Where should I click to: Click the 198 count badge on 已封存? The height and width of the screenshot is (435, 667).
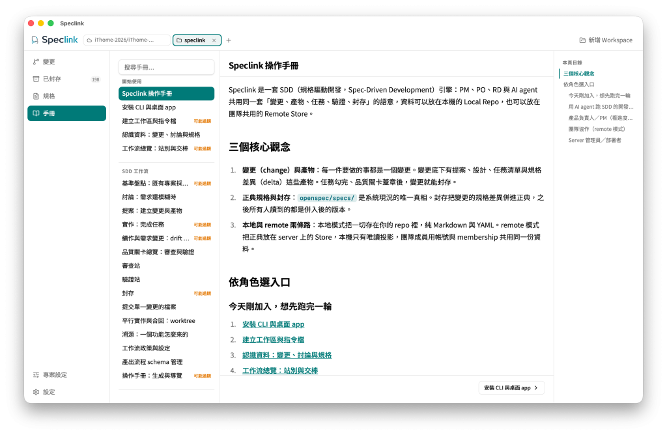(96, 79)
